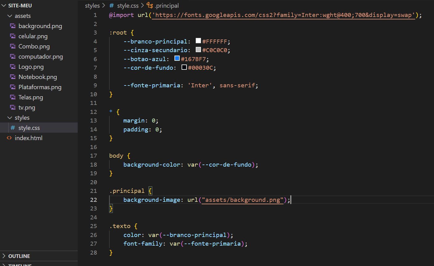Select Combo.png in the file tree
This screenshot has width=434, height=266.
point(34,46)
